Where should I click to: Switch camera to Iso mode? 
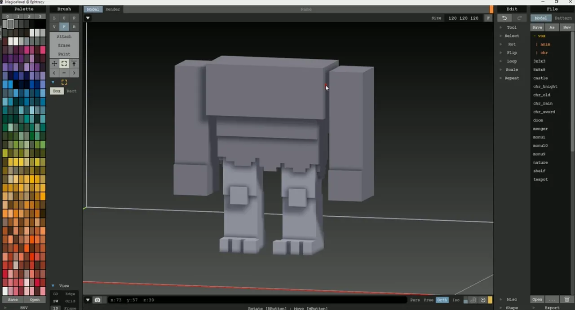tap(456, 300)
